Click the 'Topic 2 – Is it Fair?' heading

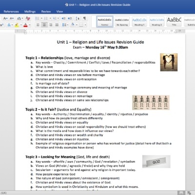point(40,109)
